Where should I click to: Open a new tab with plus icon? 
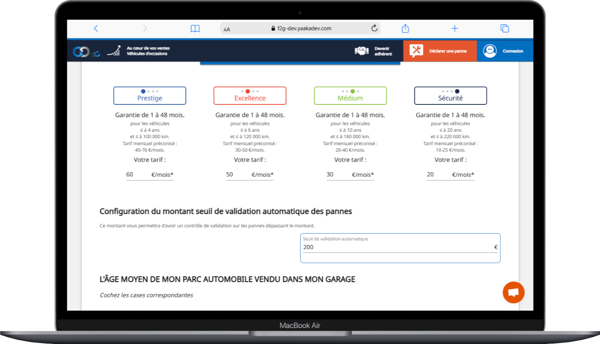pyautogui.click(x=455, y=29)
